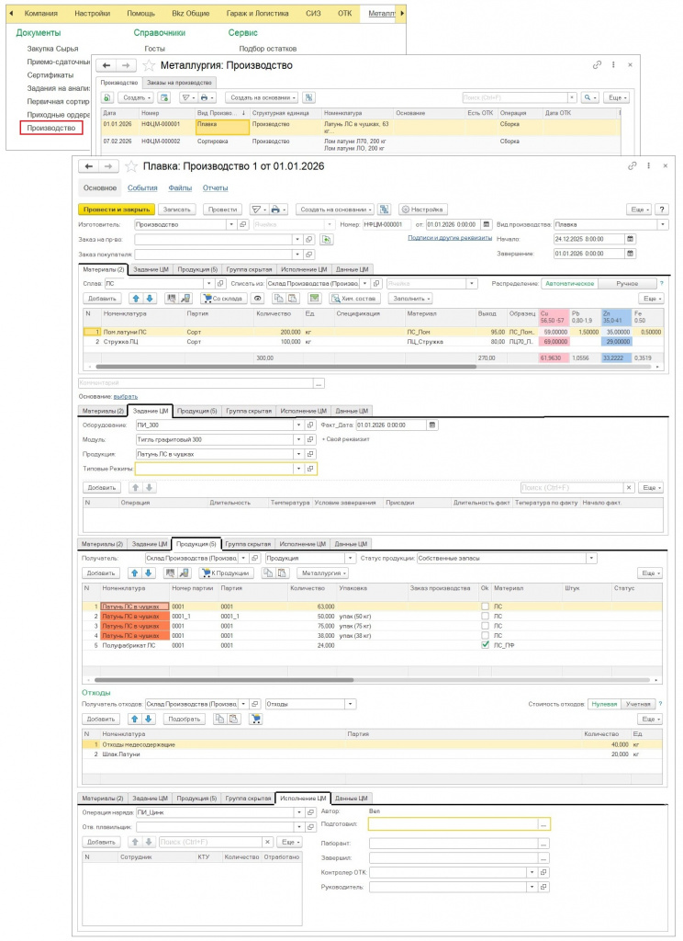Screen dimensions: 683x941
Task: Favorite star in Металлургия: Производство window
Action: (x=149, y=65)
